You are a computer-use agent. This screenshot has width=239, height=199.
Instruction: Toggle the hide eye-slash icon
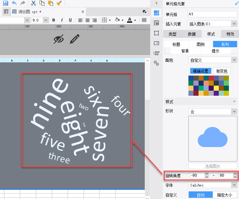point(59,39)
